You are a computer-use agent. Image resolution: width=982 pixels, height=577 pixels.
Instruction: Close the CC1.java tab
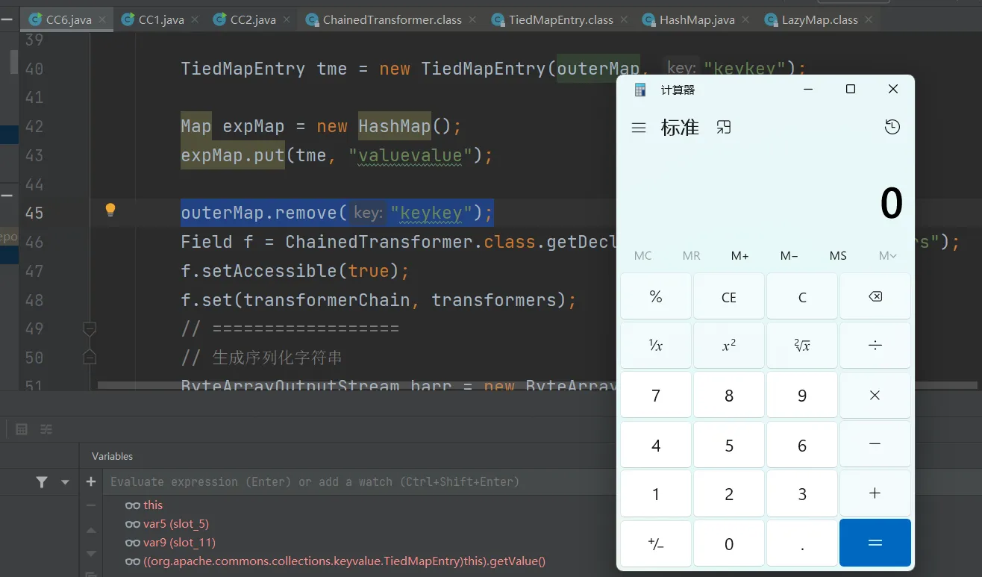coord(194,20)
